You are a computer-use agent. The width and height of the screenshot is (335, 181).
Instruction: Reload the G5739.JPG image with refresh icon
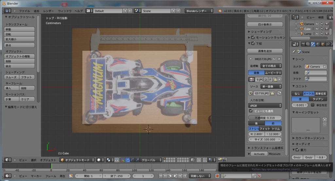[x=279, y=93]
